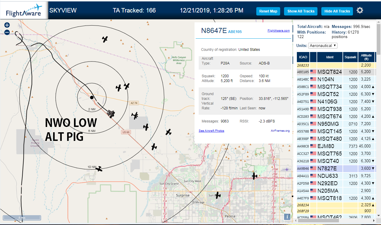Open See Aircraft Photos link
Viewport: 381px width, 225px height.
coord(211,131)
